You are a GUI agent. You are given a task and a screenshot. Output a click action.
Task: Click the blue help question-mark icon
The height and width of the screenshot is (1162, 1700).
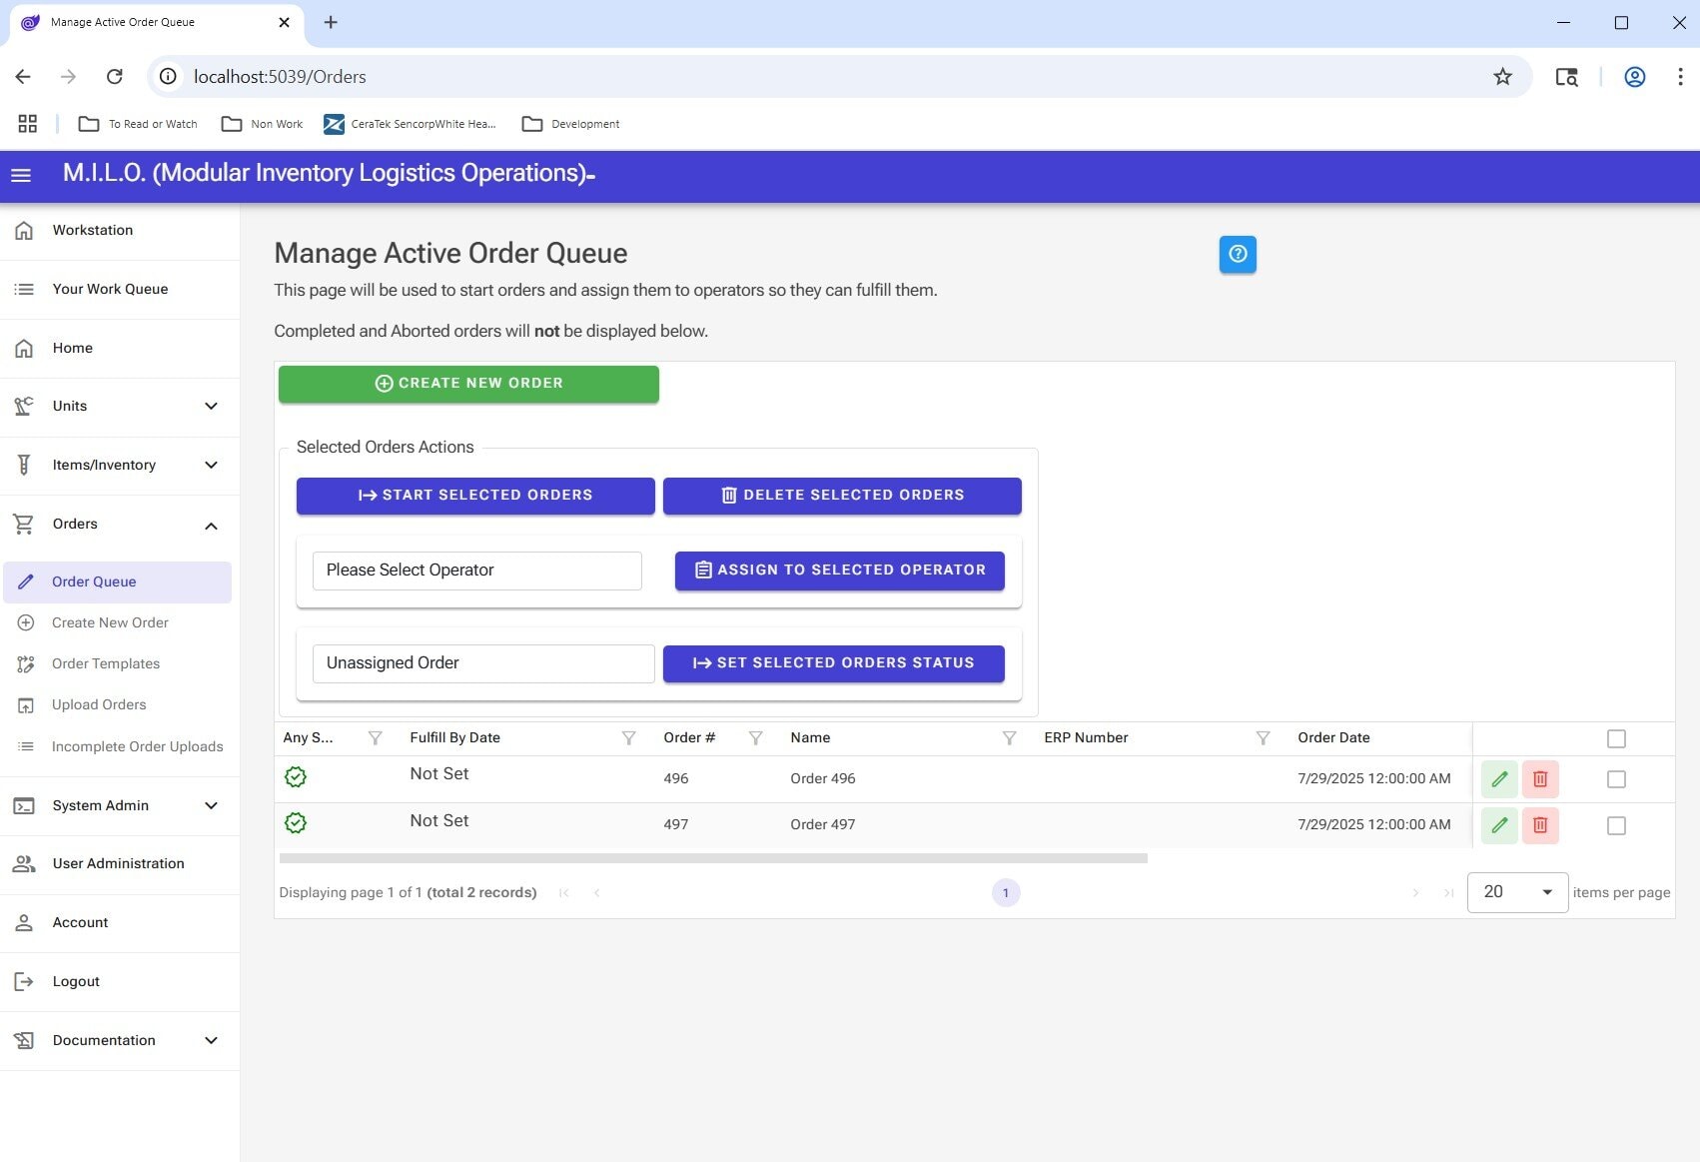pyautogui.click(x=1238, y=254)
